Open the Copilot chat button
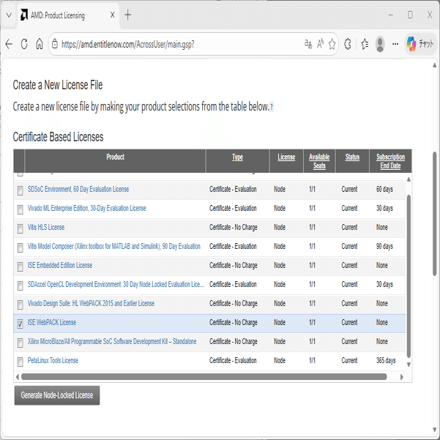The width and height of the screenshot is (440, 440). (x=421, y=44)
